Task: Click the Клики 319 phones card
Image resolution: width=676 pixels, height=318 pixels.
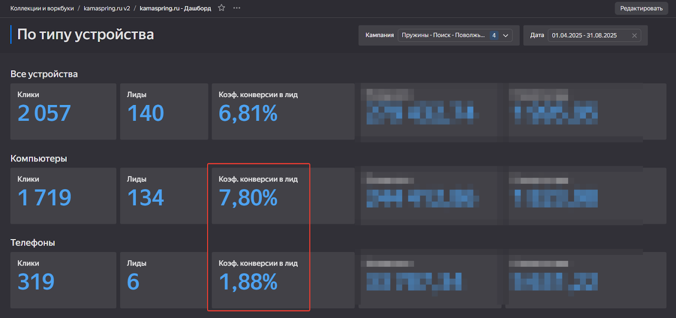Action: pyautogui.click(x=63, y=280)
